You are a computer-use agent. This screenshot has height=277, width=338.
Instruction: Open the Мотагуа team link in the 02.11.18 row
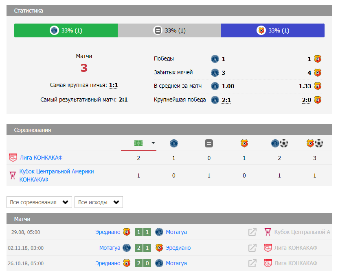click(110, 248)
